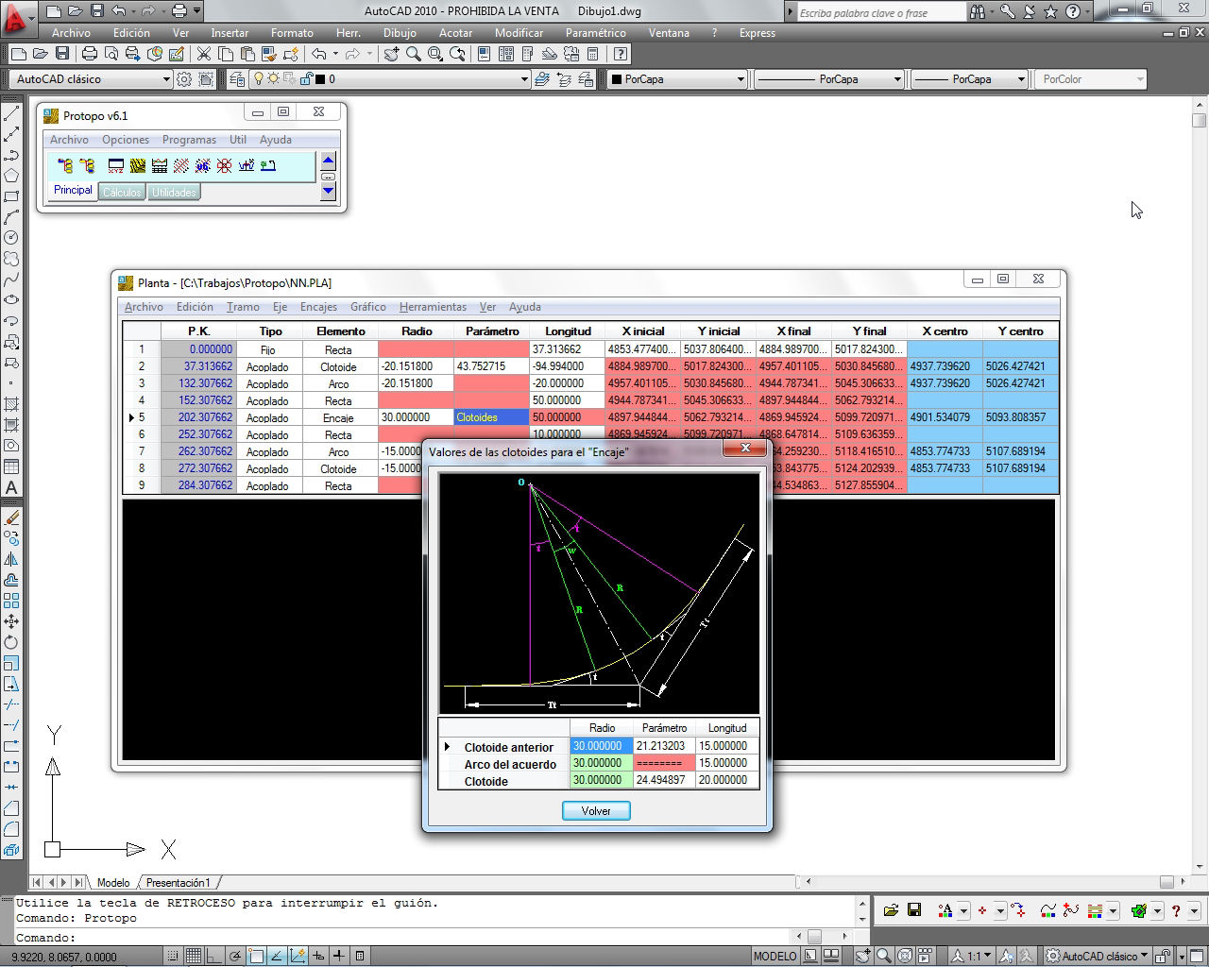Open Programas menu in Protopo window
Viewport: 1209px width, 967px height.
point(189,140)
